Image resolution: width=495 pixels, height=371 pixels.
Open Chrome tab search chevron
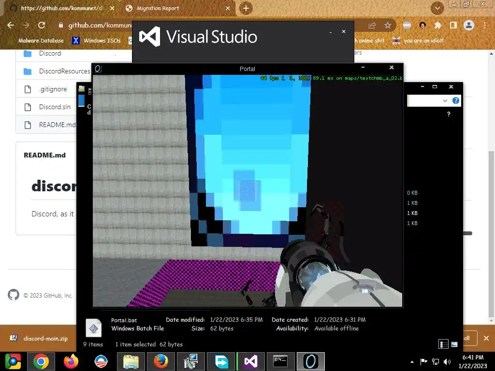coord(437,8)
